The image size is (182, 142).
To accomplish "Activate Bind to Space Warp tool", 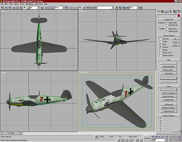I will click(21, 8).
